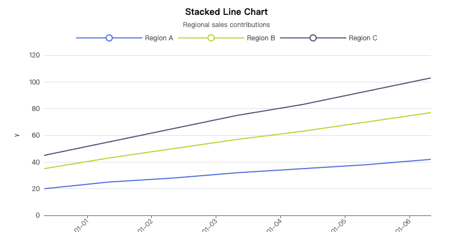Screen dimensions: 453x232
Task: Click the 120 y-axis tick label
Action: point(34,55)
